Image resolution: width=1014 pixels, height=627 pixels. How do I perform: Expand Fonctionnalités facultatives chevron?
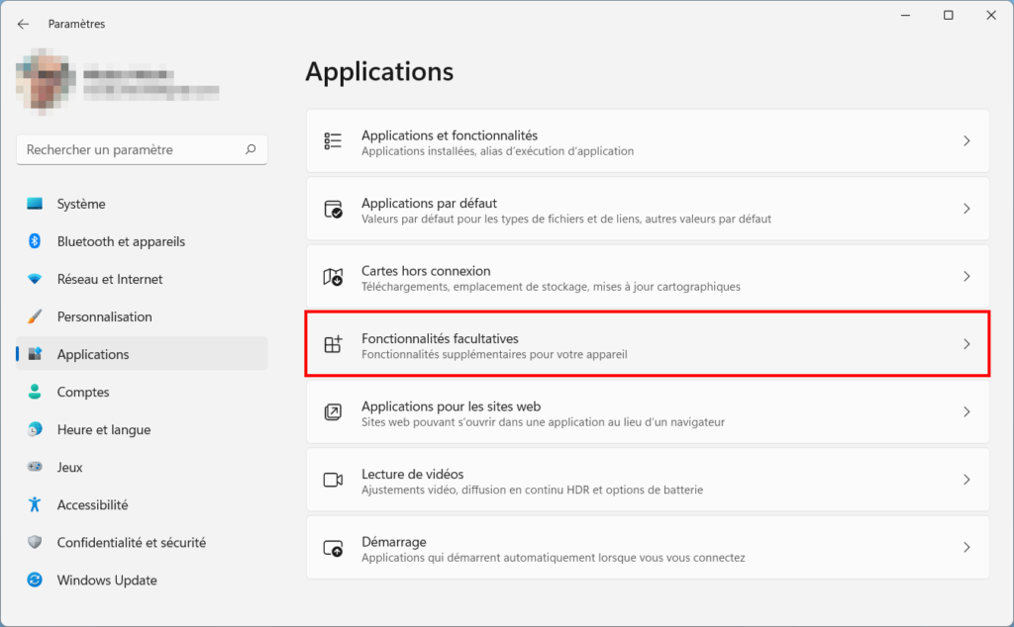(x=966, y=344)
